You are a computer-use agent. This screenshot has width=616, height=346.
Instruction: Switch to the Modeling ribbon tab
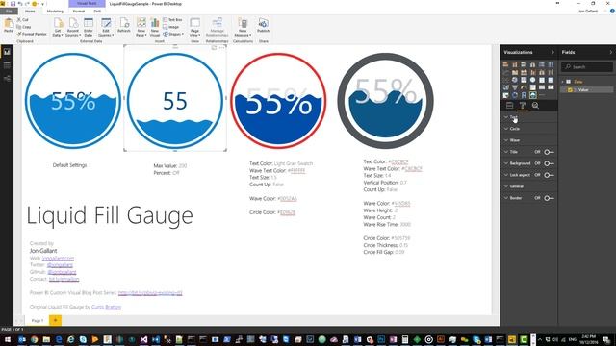tap(55, 11)
